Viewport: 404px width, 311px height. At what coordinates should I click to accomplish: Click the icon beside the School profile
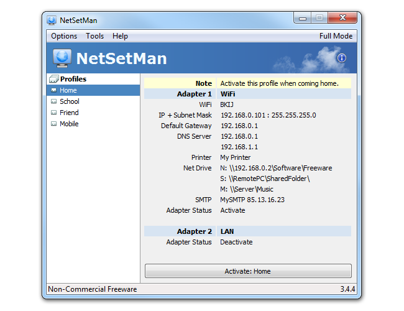pyautogui.click(x=53, y=101)
